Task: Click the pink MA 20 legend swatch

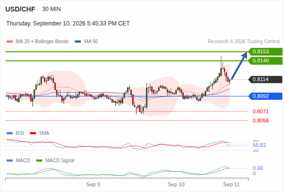Action: point(10,42)
